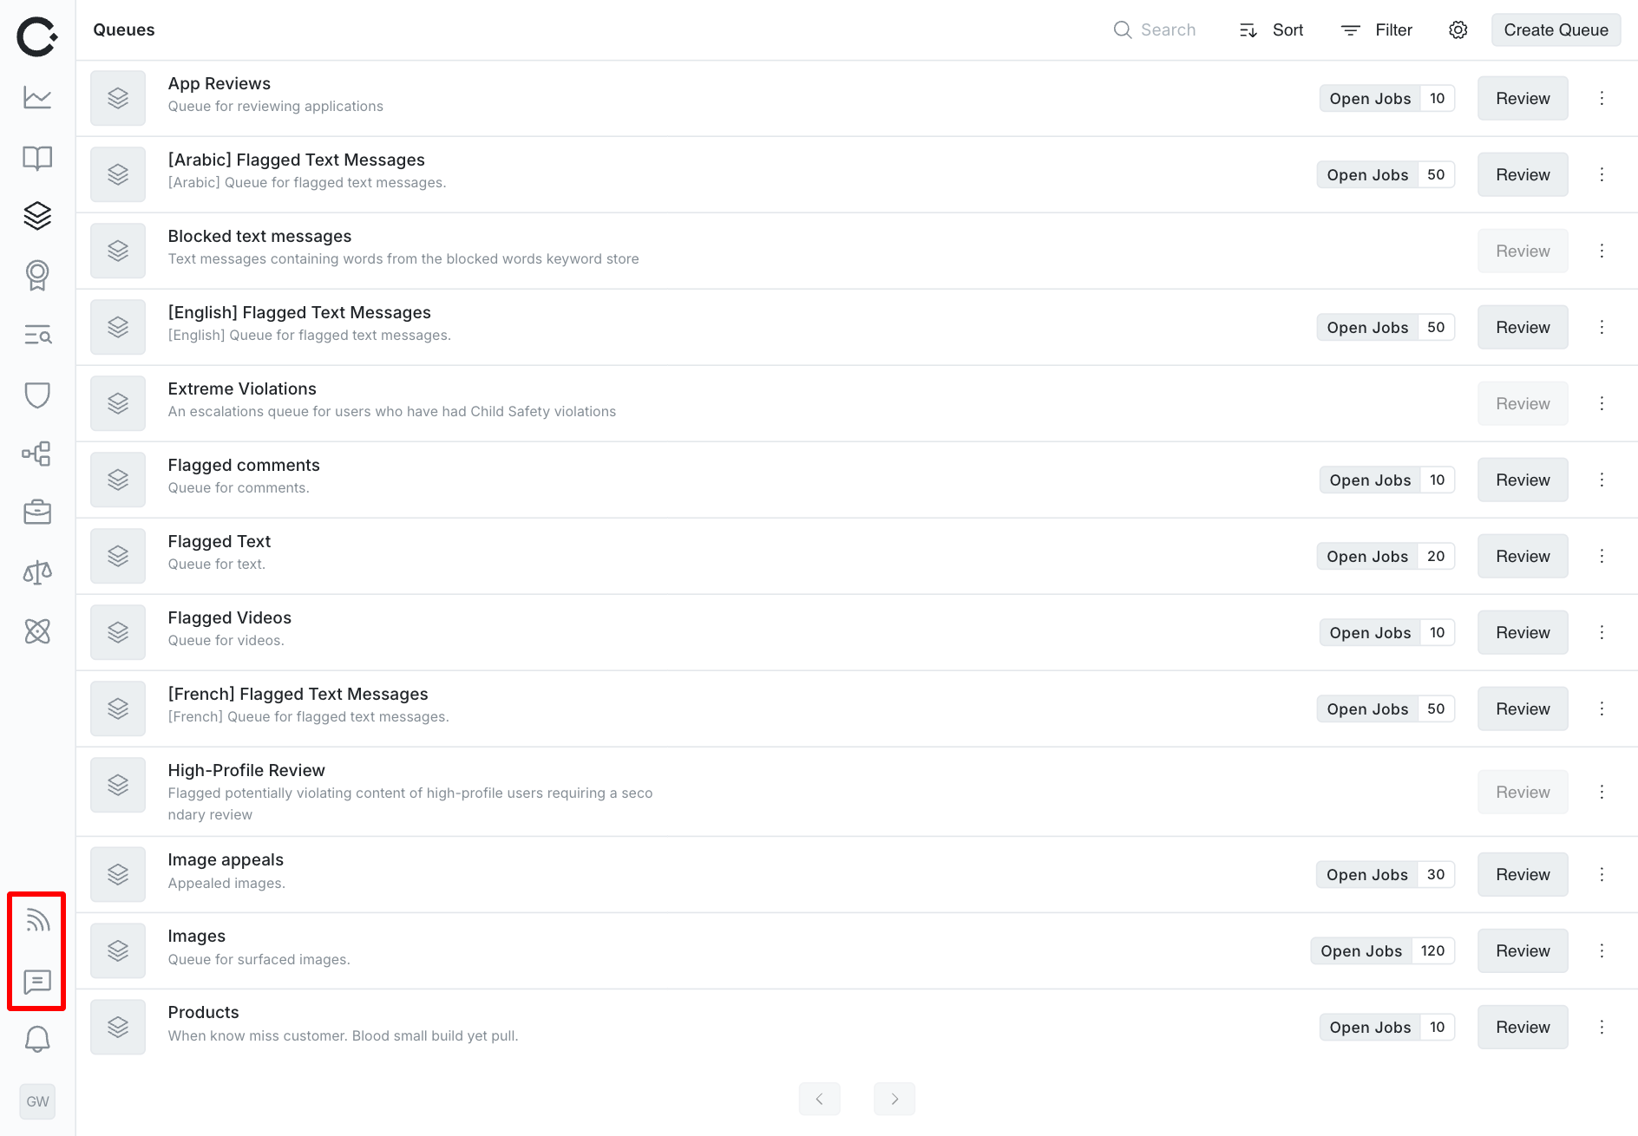Click the Create Queue button
The image size is (1638, 1136).
(1555, 29)
